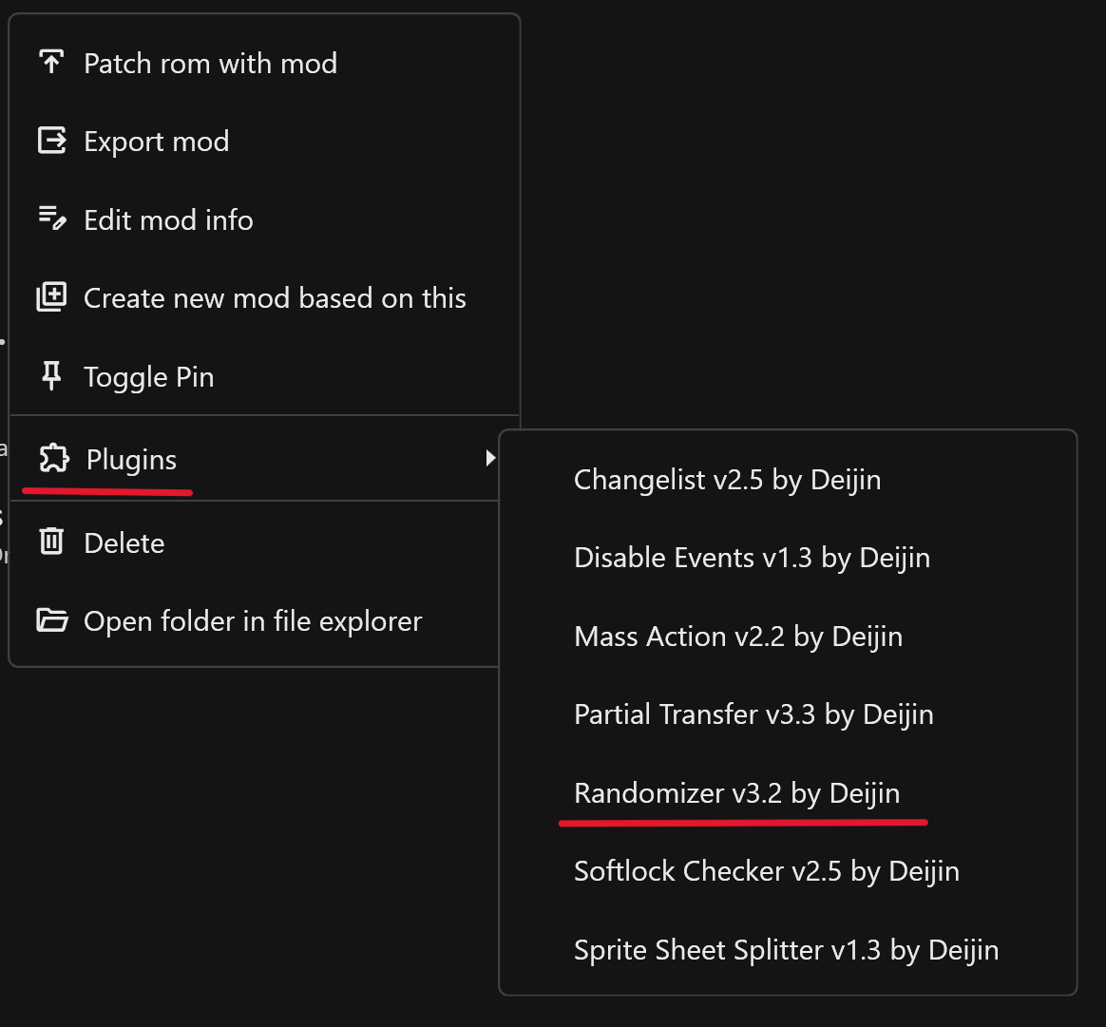Image resolution: width=1106 pixels, height=1027 pixels.
Task: Launch Changelist v2.5 by Deijin plugin
Action: click(727, 480)
